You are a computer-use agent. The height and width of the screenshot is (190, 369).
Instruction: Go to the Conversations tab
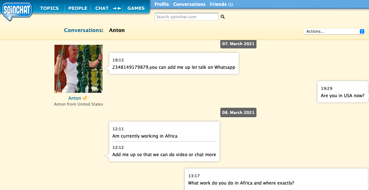(189, 4)
